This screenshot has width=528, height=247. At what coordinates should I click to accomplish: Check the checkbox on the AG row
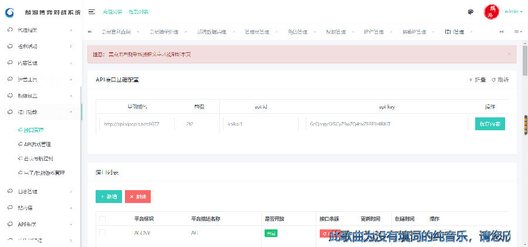[103, 233]
